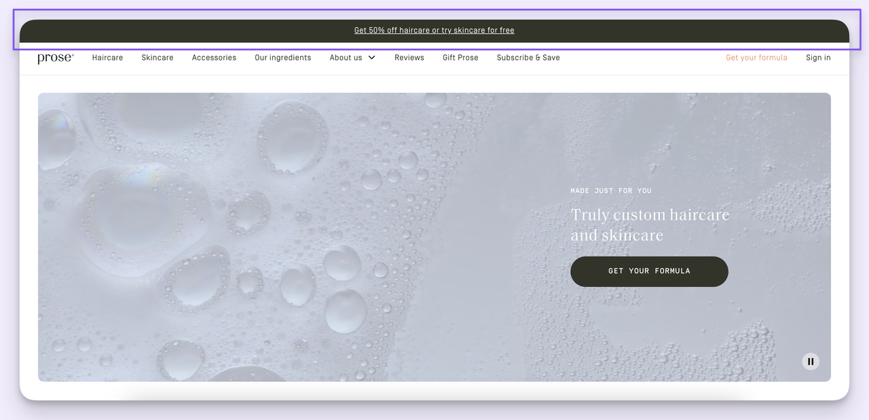
Task: Expand the About us dropdown chevron
Action: pos(371,58)
